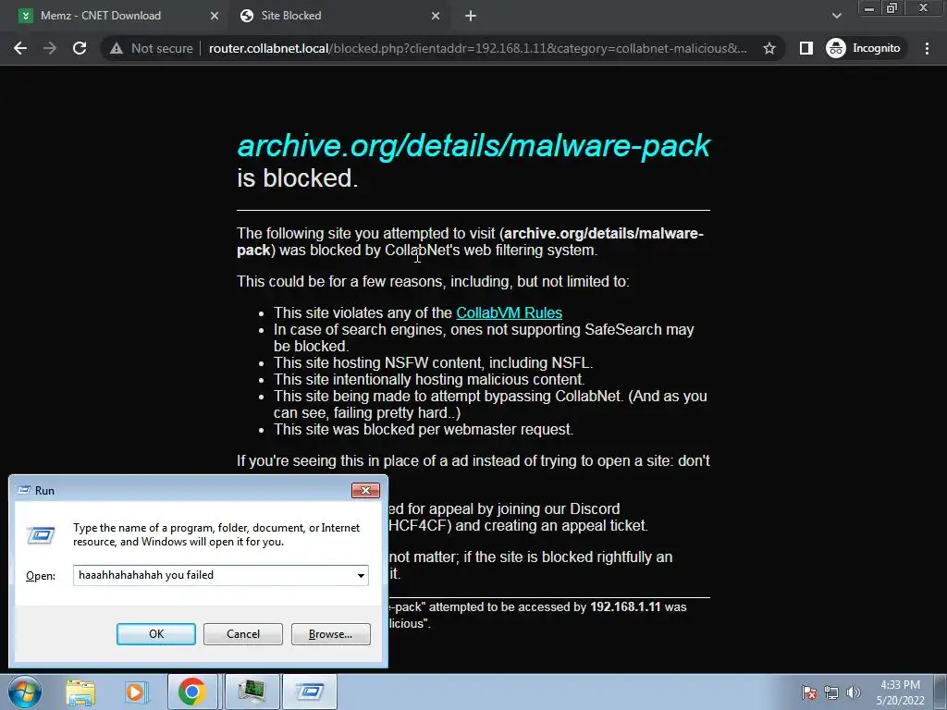Click the Run taskbar button
The height and width of the screenshot is (710, 947).
coord(309,692)
